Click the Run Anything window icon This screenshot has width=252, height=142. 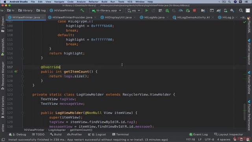point(212,11)
